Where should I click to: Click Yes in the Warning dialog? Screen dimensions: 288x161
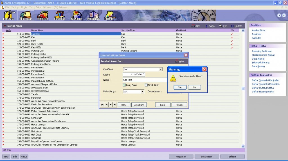tap(180, 87)
